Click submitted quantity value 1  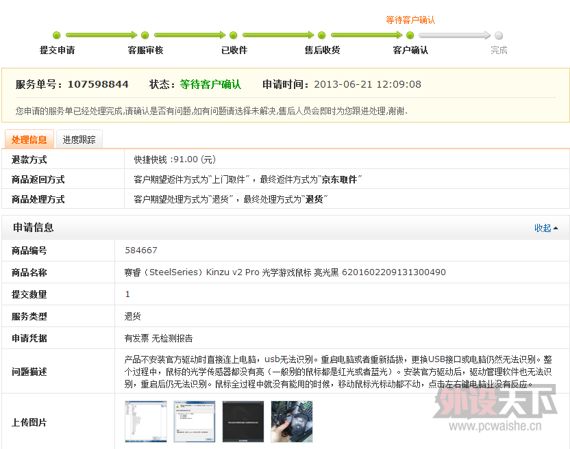tap(127, 294)
